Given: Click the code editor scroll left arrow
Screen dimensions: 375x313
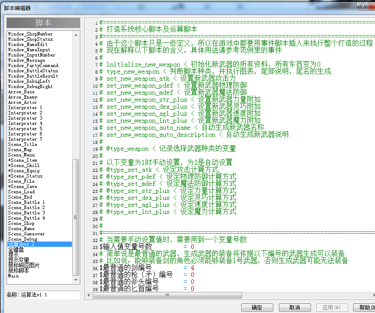Looking at the screenshot, I should (x=89, y=295).
